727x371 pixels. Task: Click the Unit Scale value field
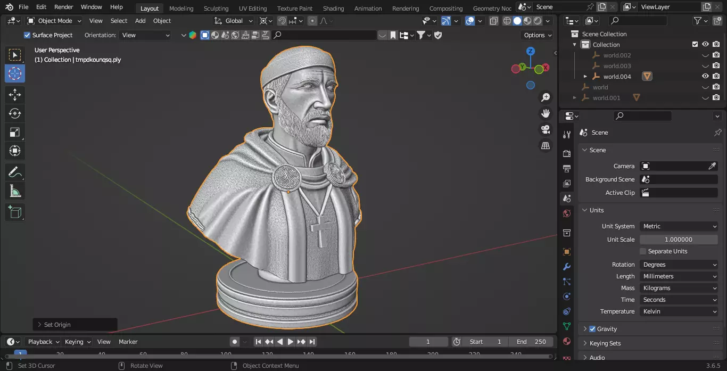(x=679, y=240)
